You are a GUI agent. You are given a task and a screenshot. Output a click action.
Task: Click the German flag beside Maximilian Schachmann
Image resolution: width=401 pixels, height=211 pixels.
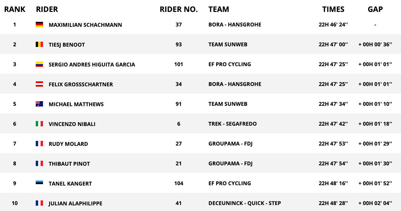tap(39, 24)
